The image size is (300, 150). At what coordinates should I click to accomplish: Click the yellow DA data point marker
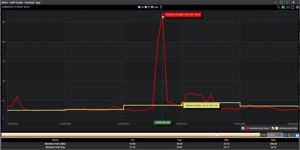[x=182, y=105]
